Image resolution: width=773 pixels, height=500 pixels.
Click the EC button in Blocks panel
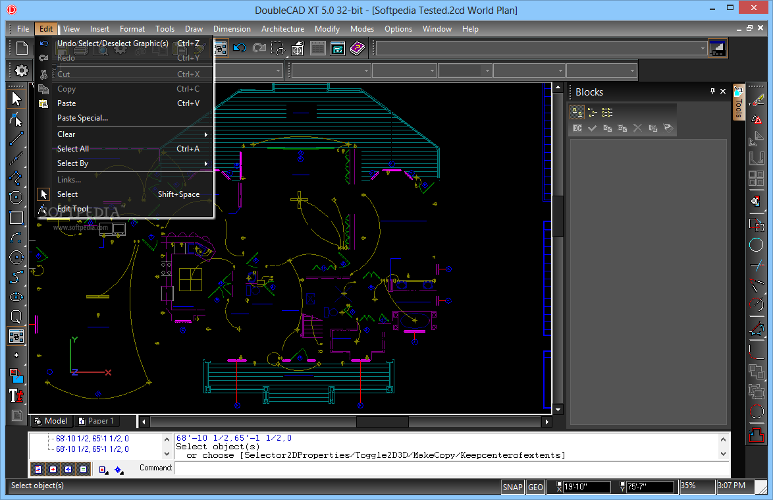coord(577,128)
